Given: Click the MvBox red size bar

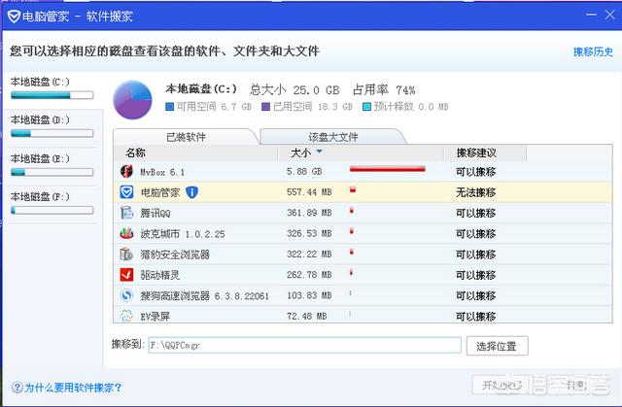Looking at the screenshot, I should click(388, 169).
